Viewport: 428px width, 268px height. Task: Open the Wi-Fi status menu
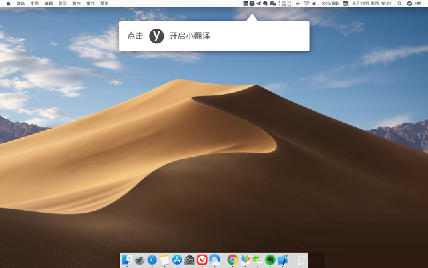[x=306, y=3]
